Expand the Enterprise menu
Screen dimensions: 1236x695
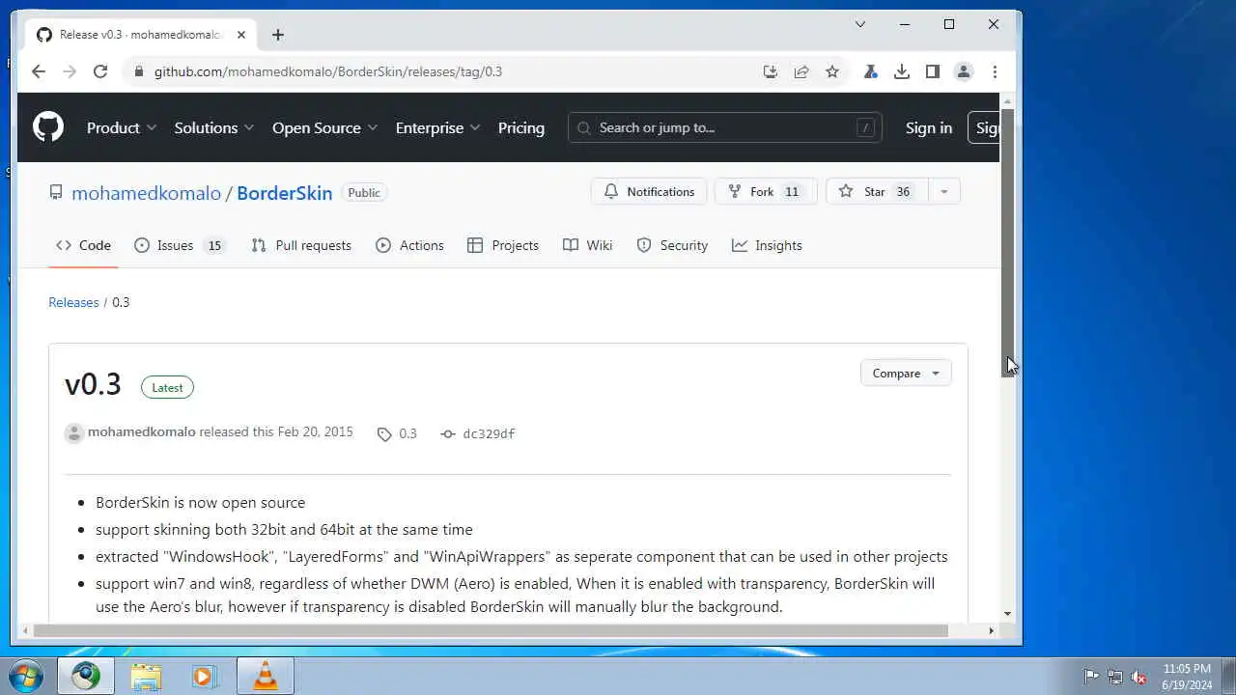[x=438, y=127]
